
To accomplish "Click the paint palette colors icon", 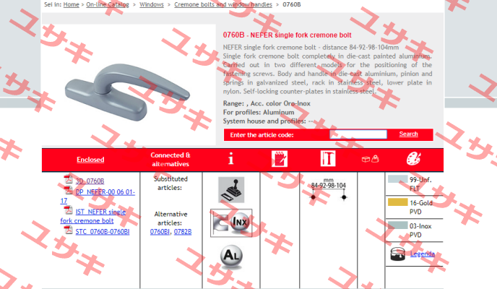I will pos(414,159).
